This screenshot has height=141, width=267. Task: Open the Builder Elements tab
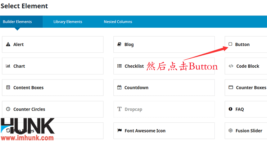click(x=21, y=22)
